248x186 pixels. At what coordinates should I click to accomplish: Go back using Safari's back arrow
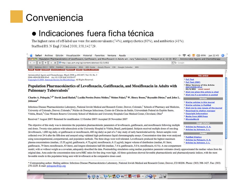(x=30, y=63)
